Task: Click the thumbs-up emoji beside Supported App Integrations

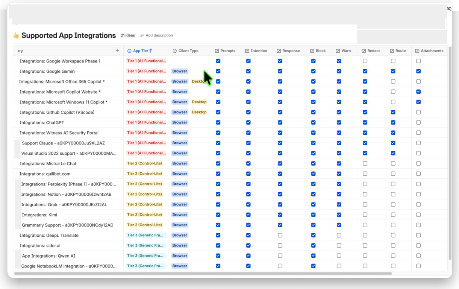Action: (16, 35)
